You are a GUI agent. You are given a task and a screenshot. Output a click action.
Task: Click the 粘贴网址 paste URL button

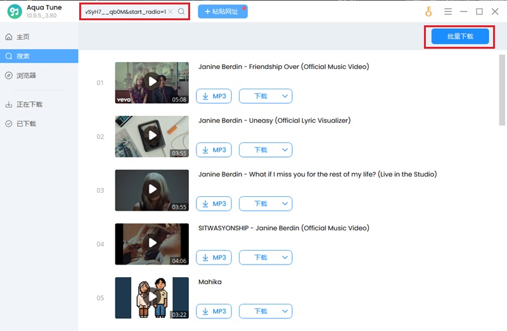[x=223, y=11]
